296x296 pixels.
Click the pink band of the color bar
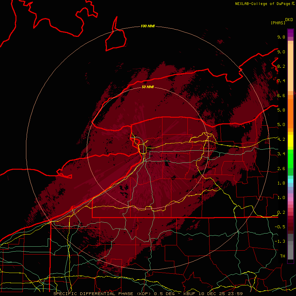[x=290, y=199]
